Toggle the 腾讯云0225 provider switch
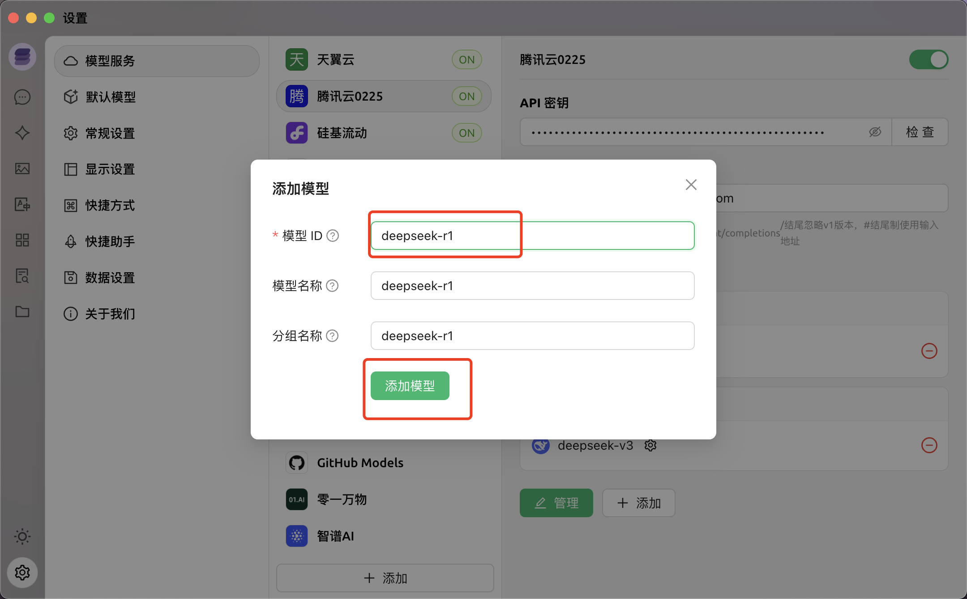This screenshot has height=599, width=967. [928, 59]
